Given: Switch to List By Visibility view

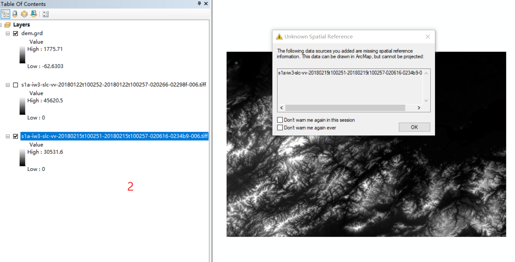Looking at the screenshot, I should pyautogui.click(x=24, y=14).
